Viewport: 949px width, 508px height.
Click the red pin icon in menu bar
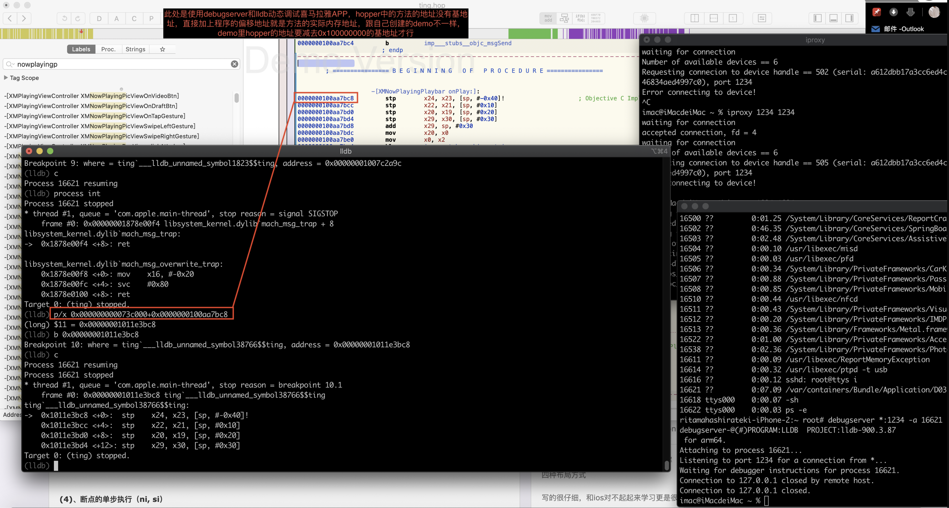tap(877, 12)
